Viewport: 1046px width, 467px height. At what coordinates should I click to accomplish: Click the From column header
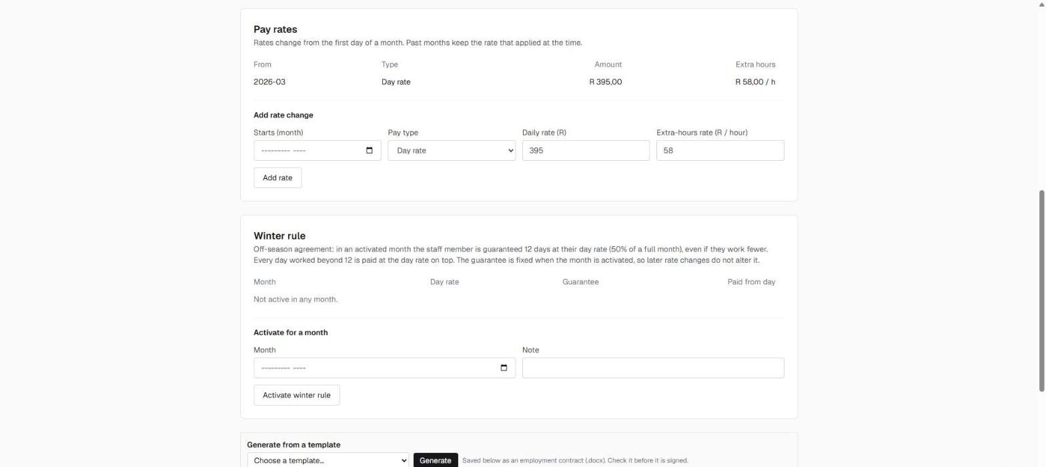coord(262,65)
